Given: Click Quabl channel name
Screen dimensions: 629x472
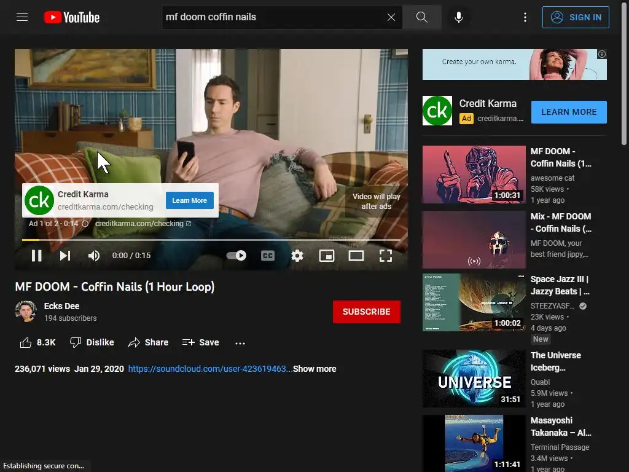Looking at the screenshot, I should [x=540, y=382].
